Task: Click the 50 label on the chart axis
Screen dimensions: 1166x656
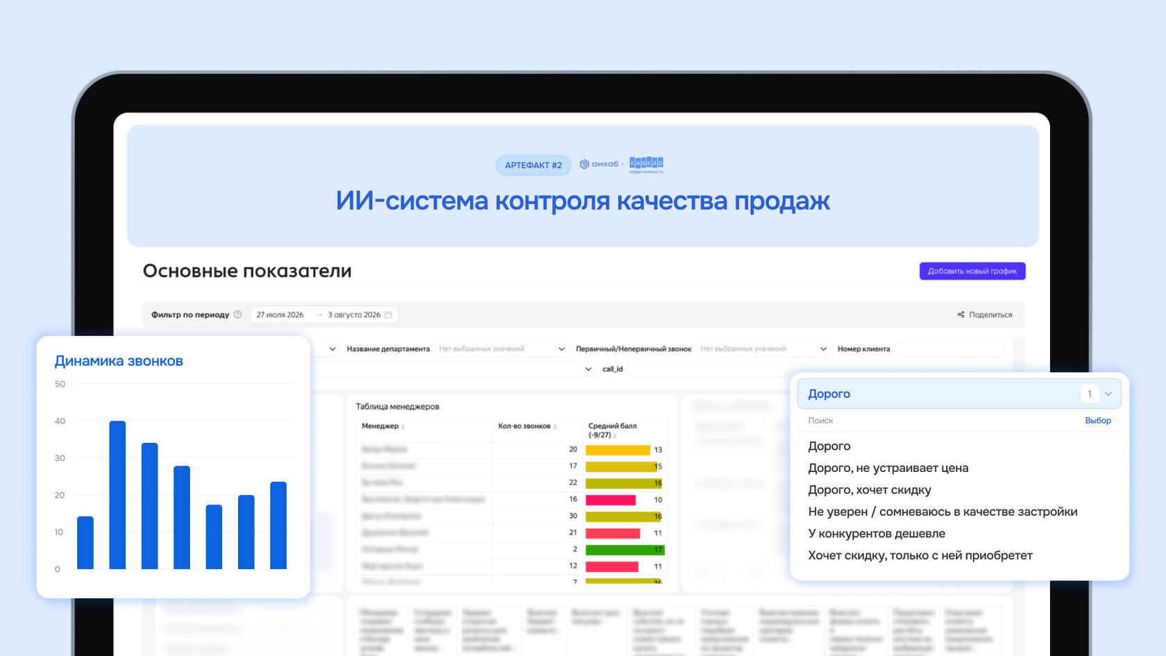Action: [x=60, y=384]
